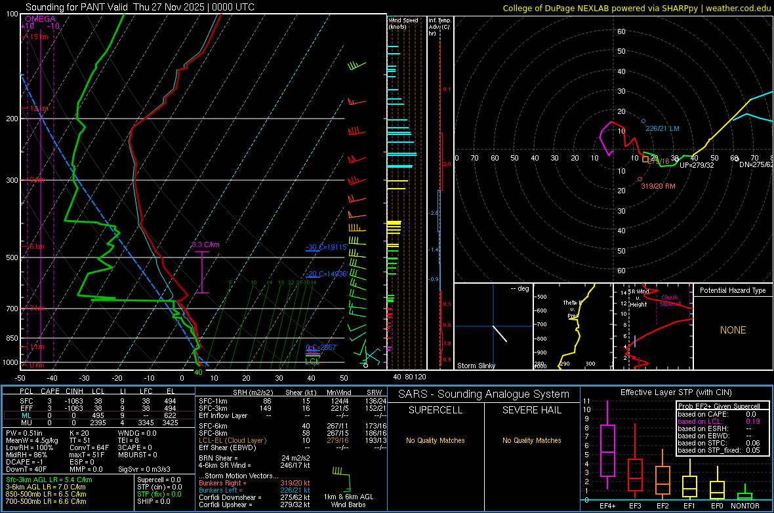Click the orange mean wind square on hodograph
Screen dimensions: 774x513
pos(645,159)
